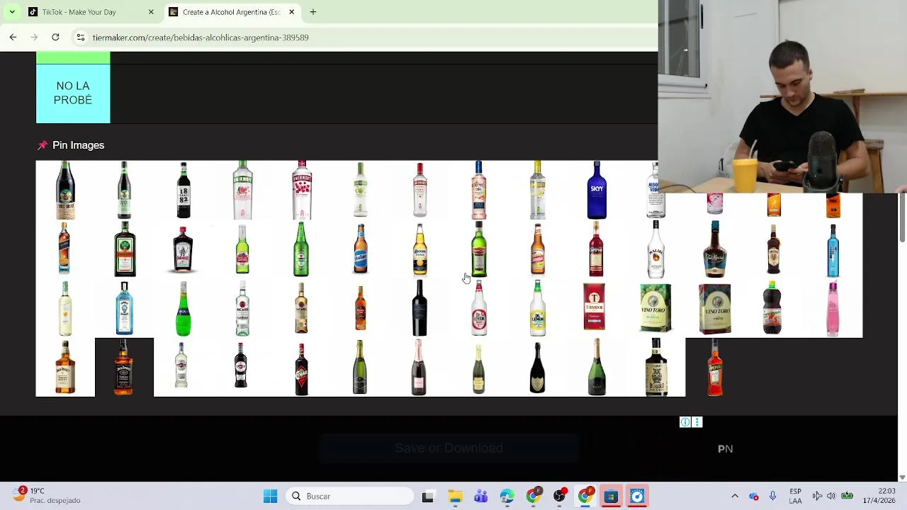
Task: Open Task View from the taskbar
Action: pyautogui.click(x=427, y=497)
